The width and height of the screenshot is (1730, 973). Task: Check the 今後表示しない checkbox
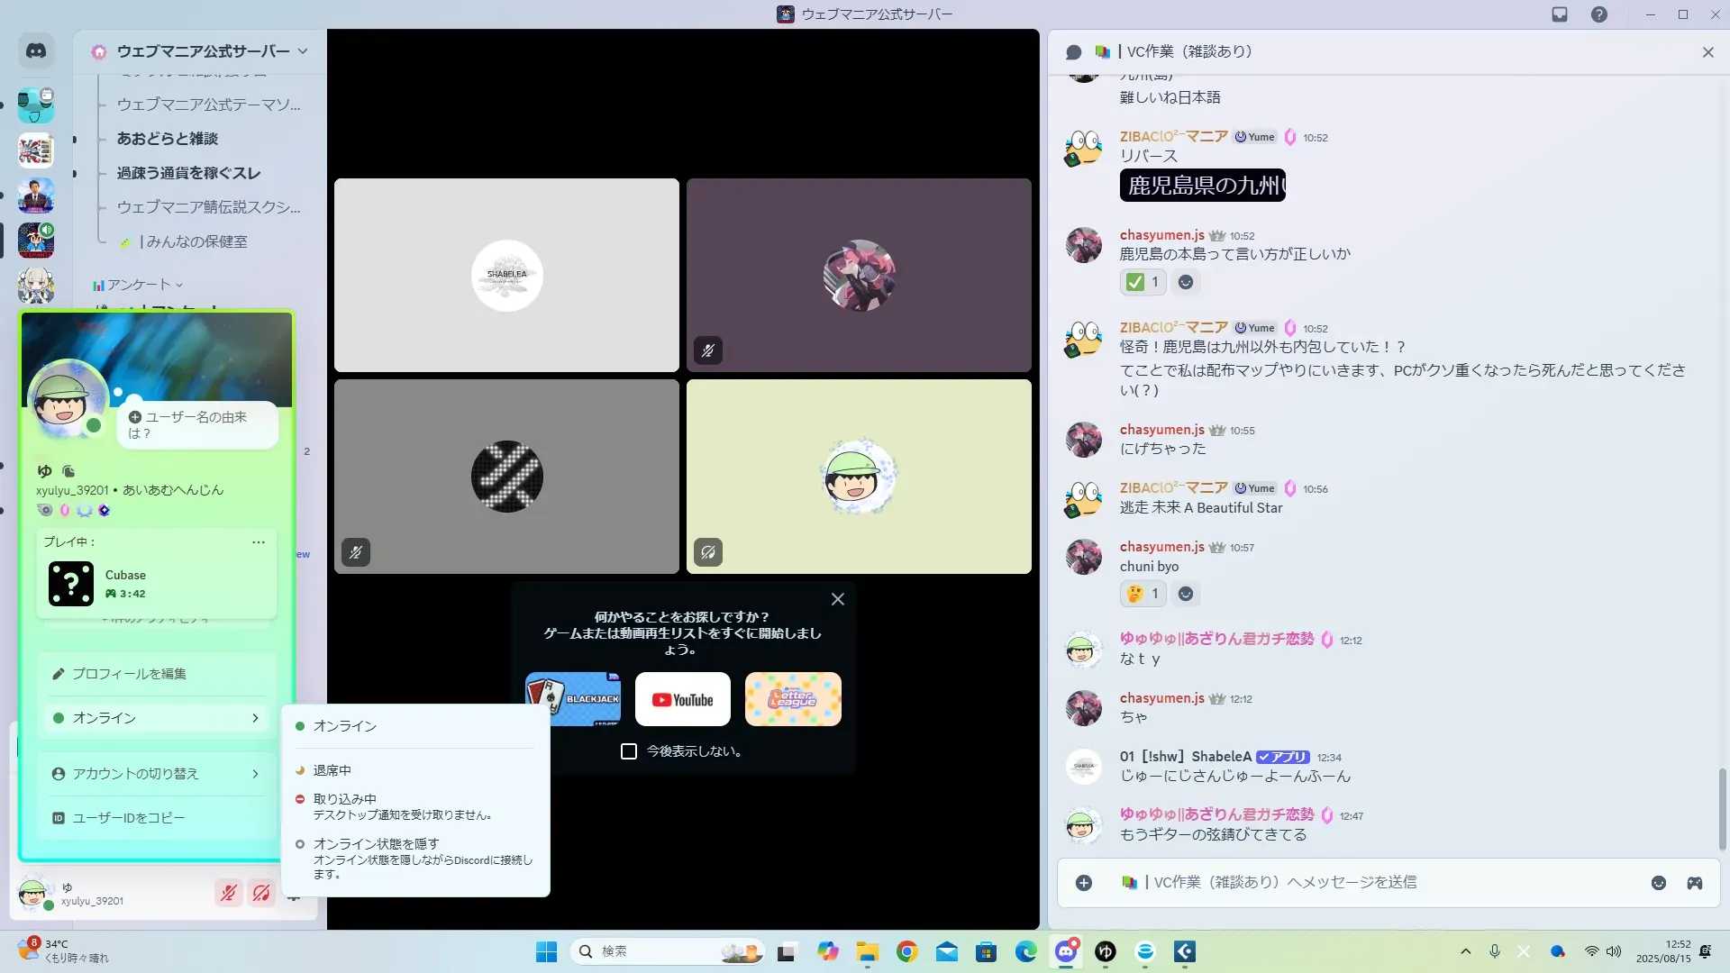click(629, 751)
